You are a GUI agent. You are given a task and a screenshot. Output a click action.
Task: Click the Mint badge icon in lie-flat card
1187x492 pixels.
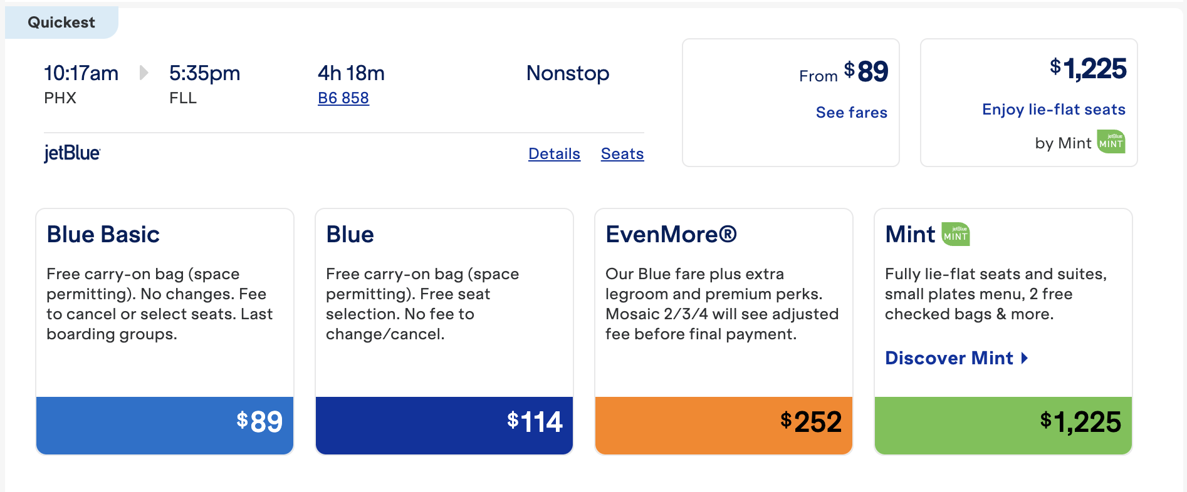1111,142
